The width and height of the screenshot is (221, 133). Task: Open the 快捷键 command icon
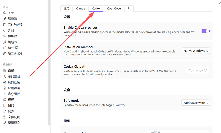[x=5, y=36]
